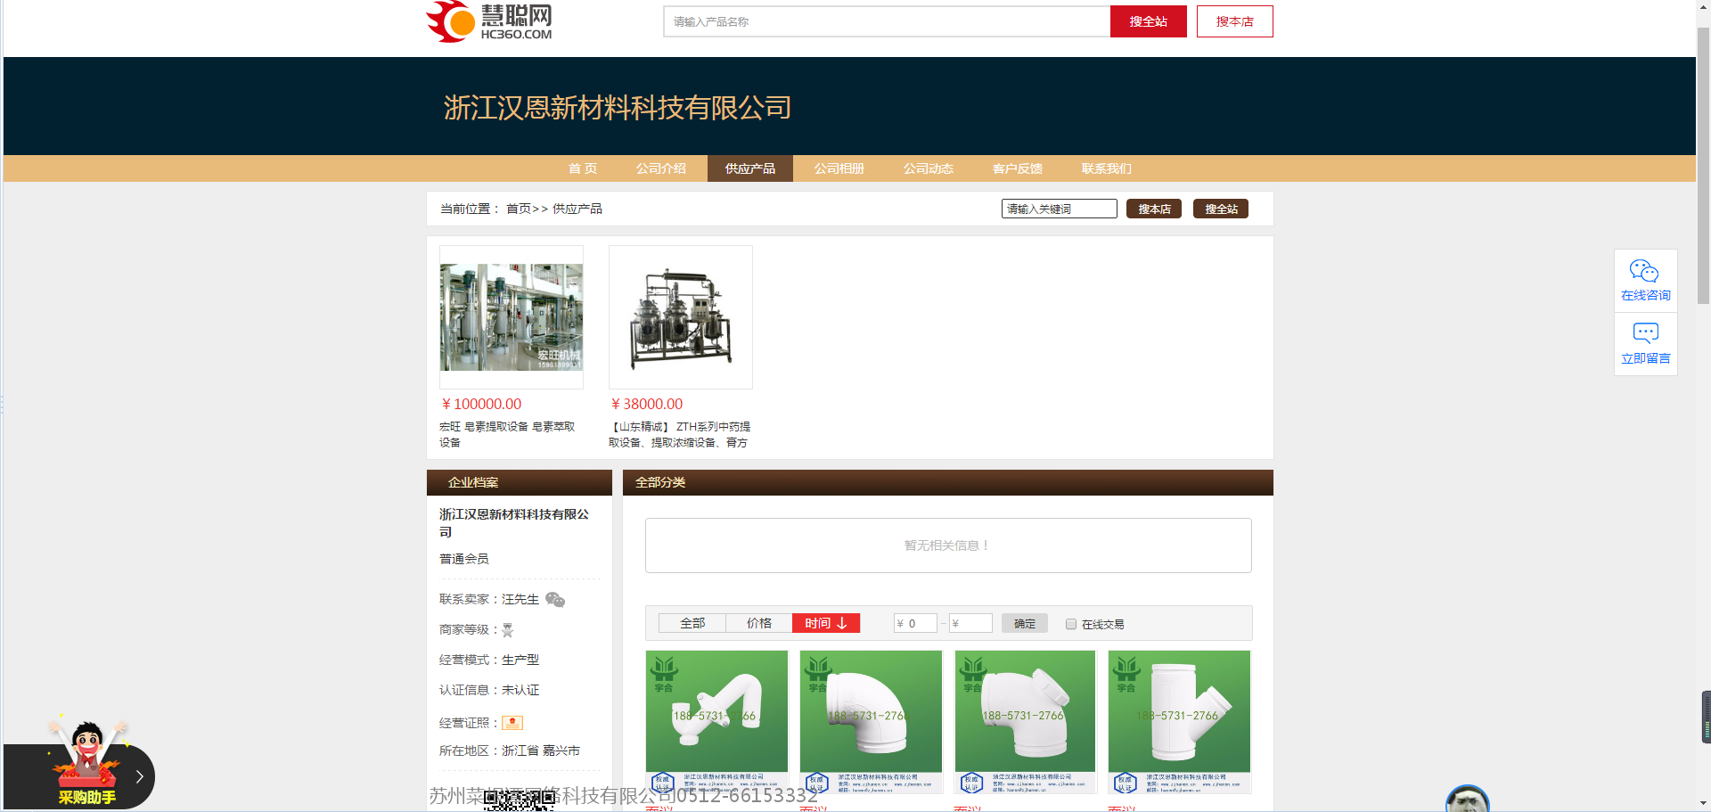Follow the 供应产品 breadcrumb link
This screenshot has width=1711, height=812.
coord(577,209)
